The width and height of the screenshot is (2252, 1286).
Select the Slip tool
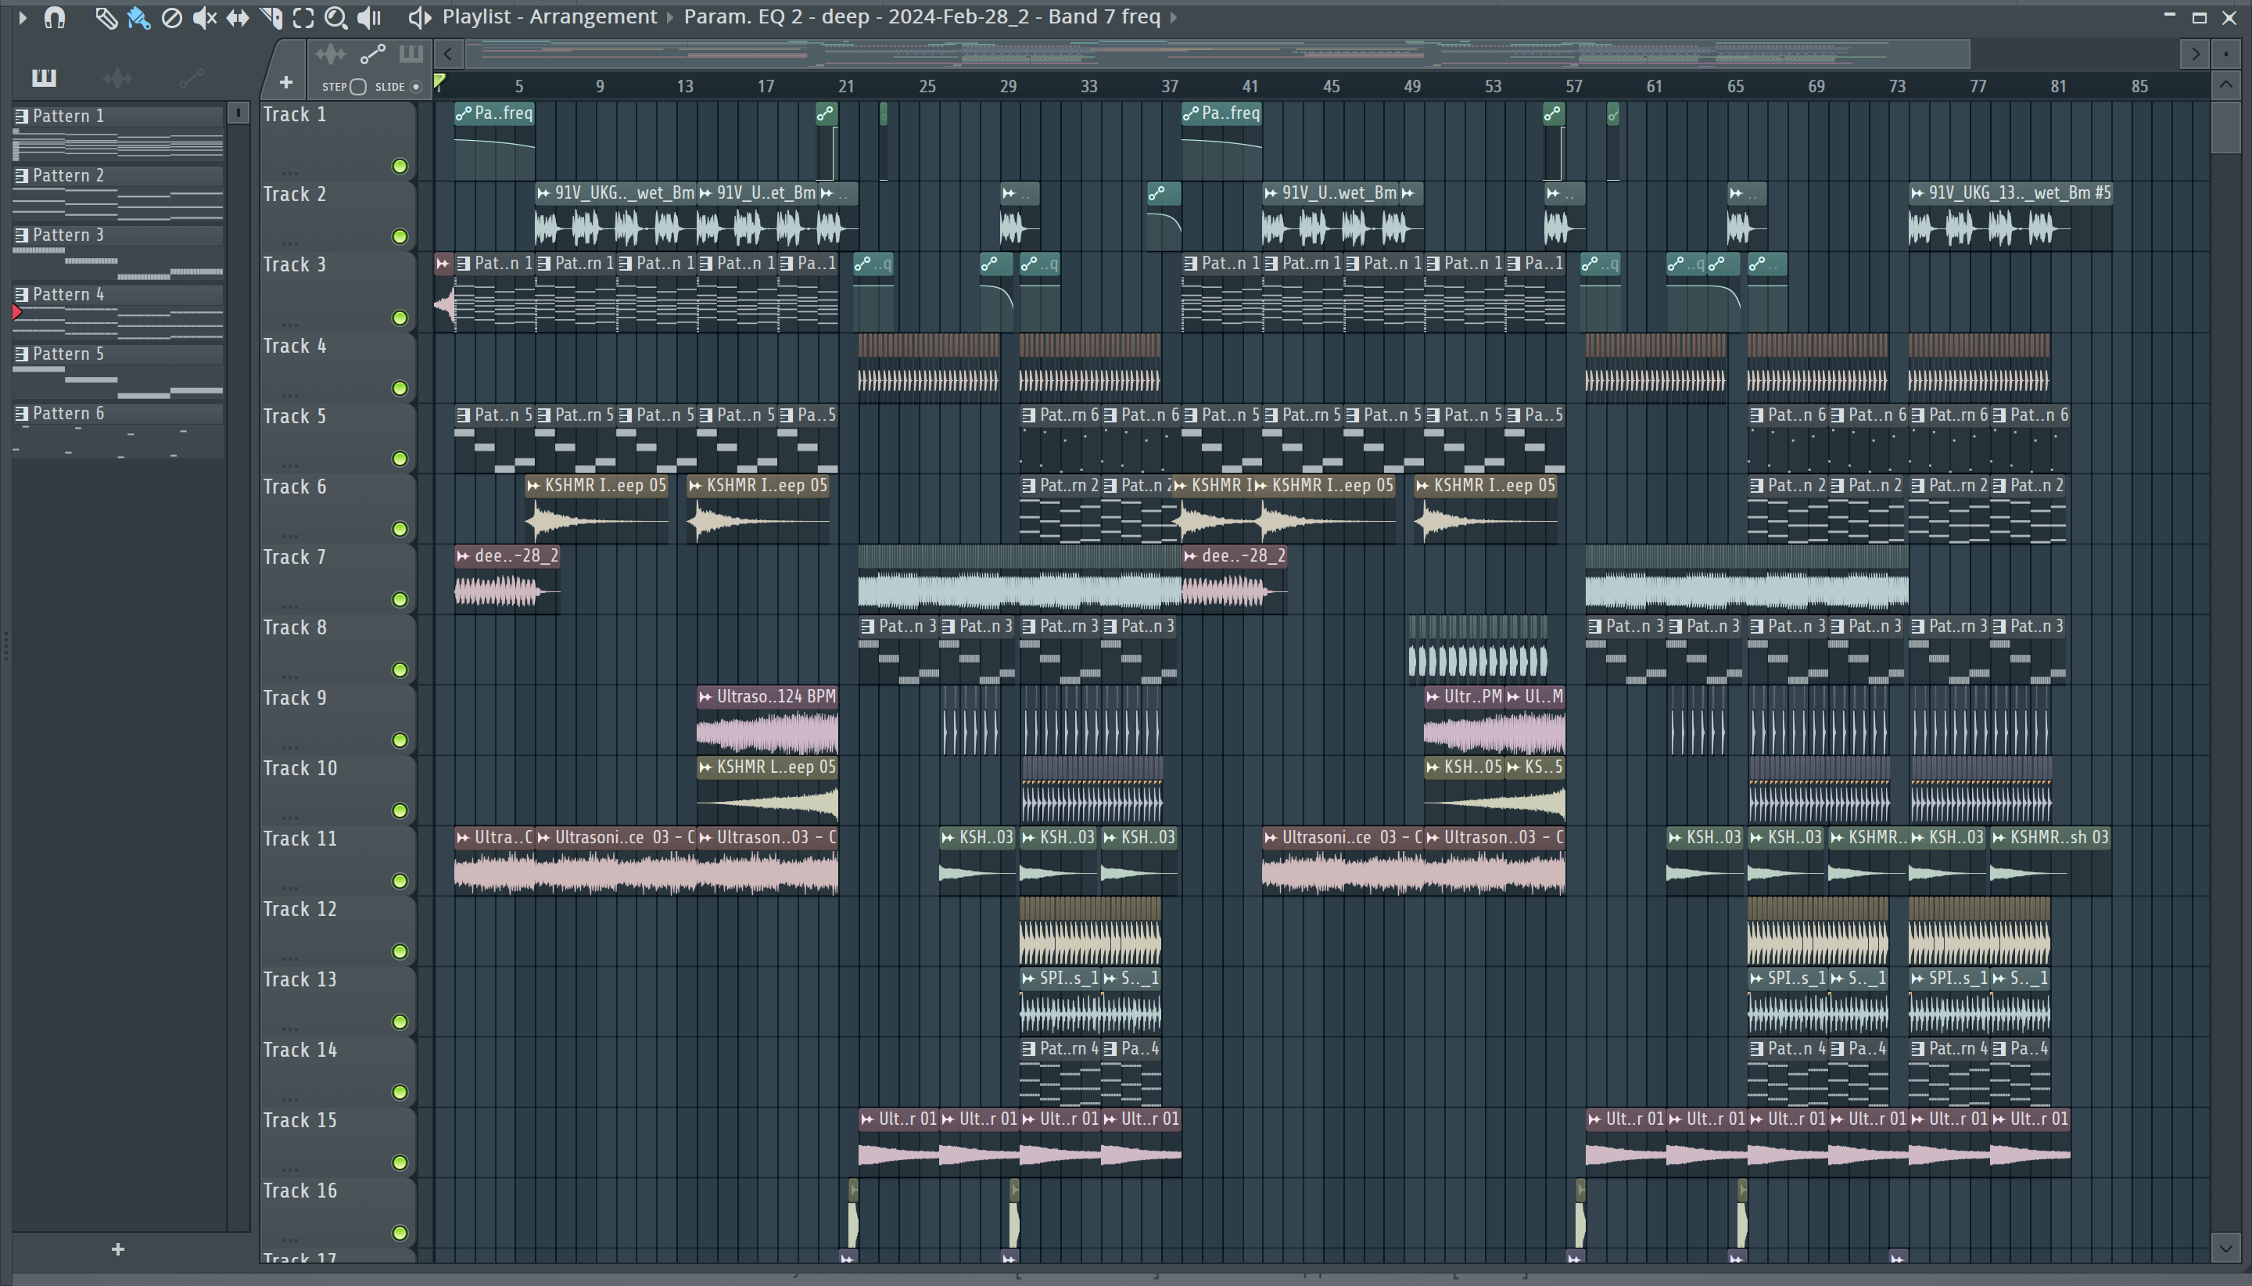pos(238,16)
